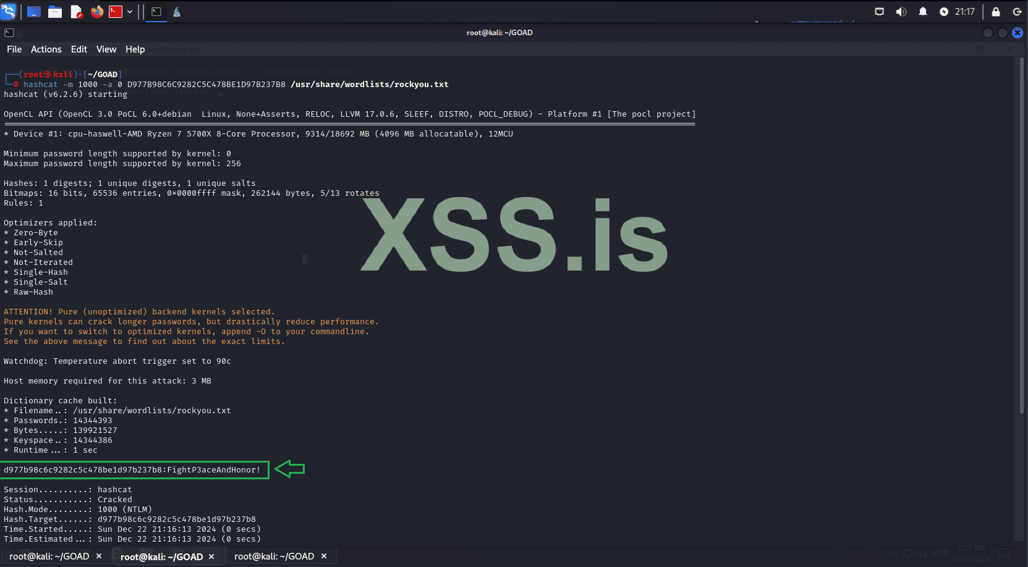The height and width of the screenshot is (567, 1028).
Task: Click the 'Keyspace..: 14344386' line
Action: [58, 440]
